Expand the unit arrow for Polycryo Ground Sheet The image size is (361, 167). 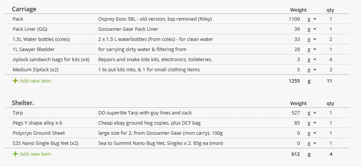pyautogui.click(x=312, y=133)
